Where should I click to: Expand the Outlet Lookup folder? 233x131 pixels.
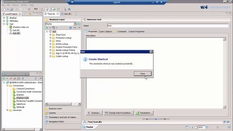pos(50,56)
